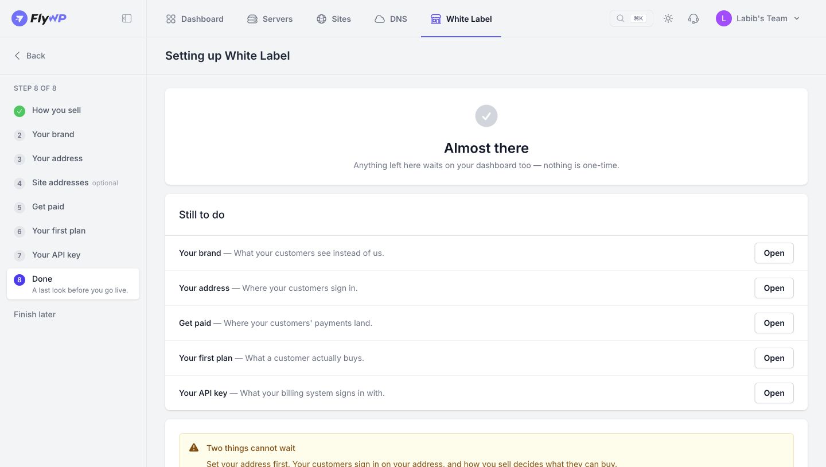The height and width of the screenshot is (467, 826).
Task: Click the gray checkmark circle above Almost there
Action: click(x=486, y=116)
